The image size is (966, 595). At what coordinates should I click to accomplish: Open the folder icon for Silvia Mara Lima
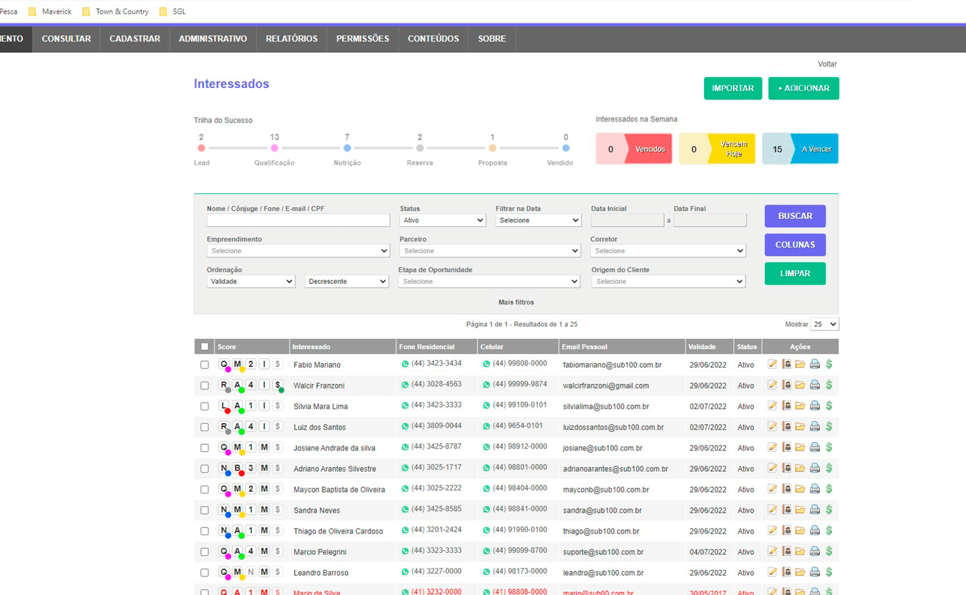click(x=800, y=406)
